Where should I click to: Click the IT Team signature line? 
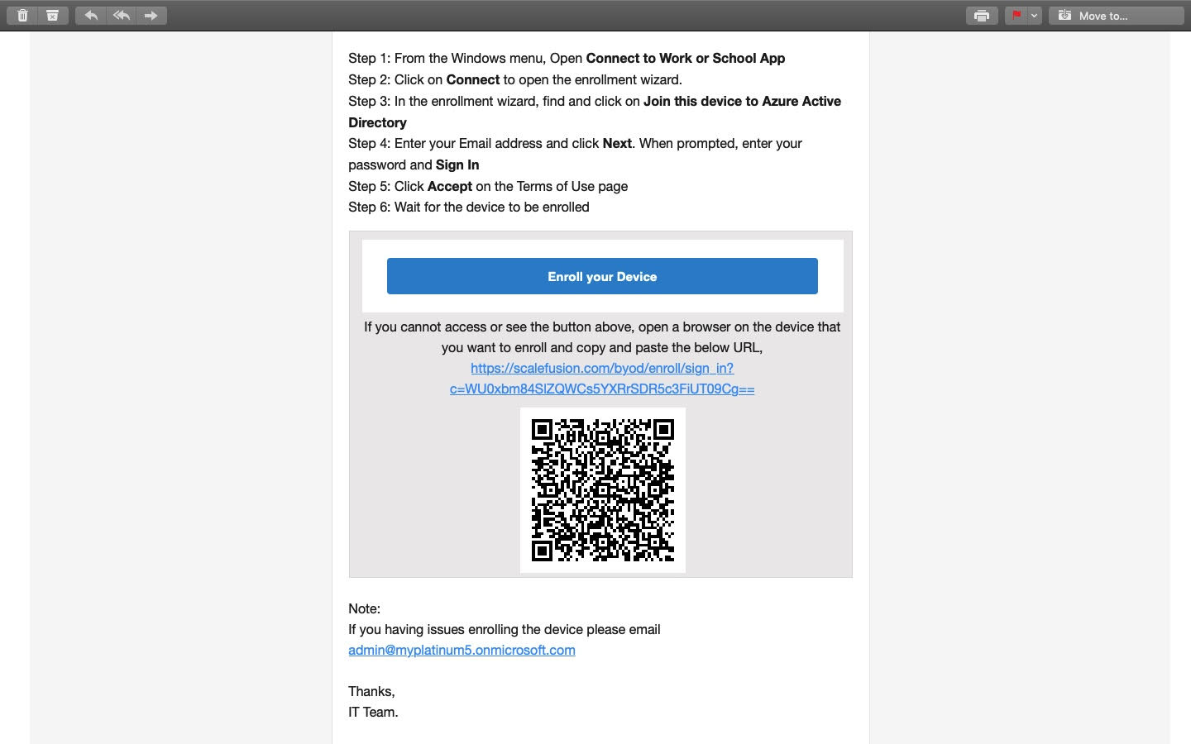click(373, 712)
